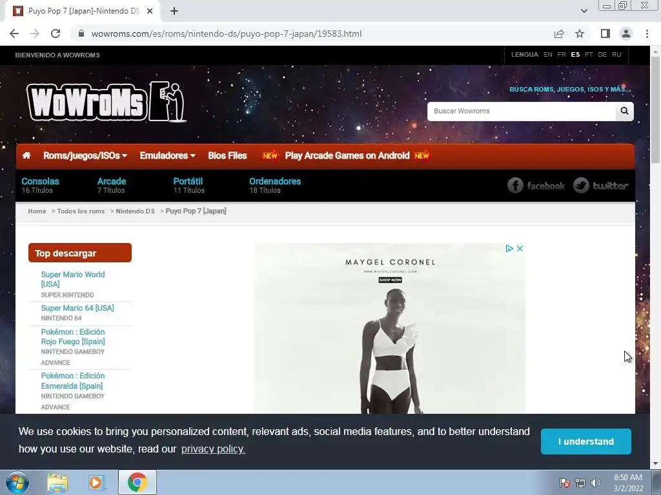Open the tab search chevron
661x495 pixels.
(x=584, y=11)
